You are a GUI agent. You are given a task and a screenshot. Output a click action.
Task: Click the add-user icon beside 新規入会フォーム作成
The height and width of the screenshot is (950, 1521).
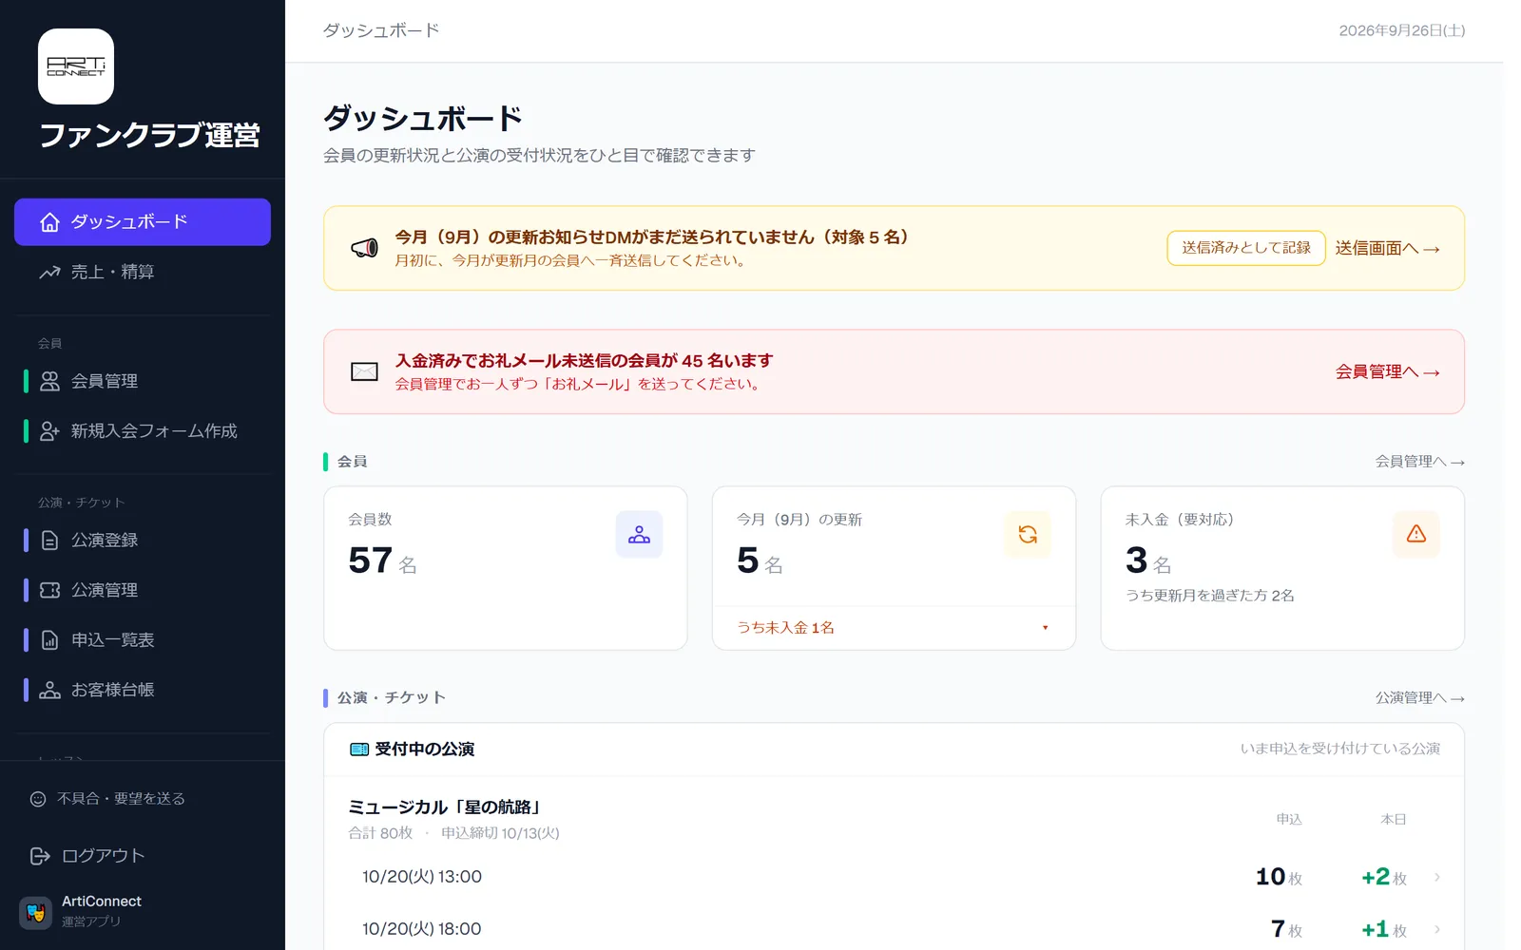(x=49, y=431)
